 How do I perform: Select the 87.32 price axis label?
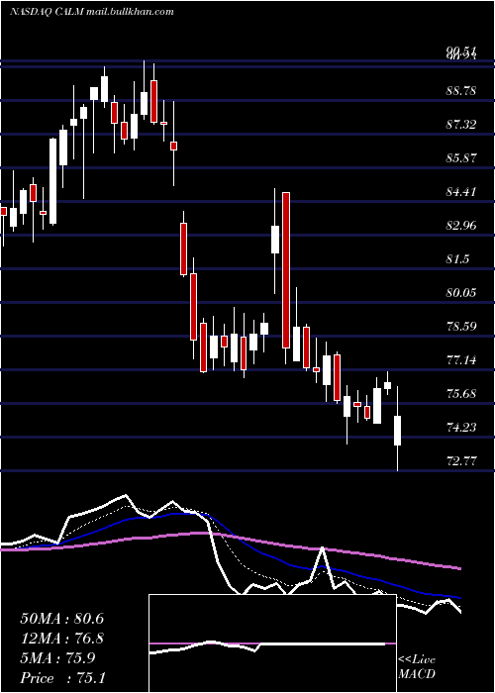tap(461, 125)
